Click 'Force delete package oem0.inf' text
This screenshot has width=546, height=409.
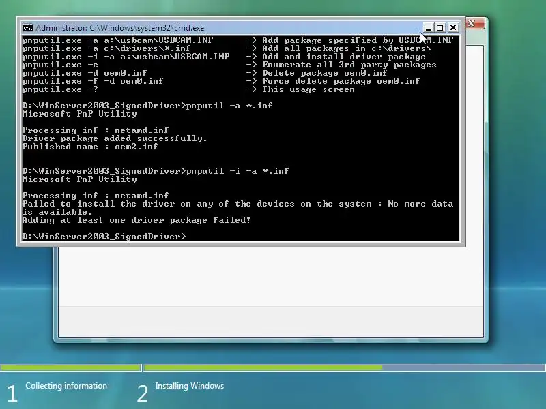pyautogui.click(x=341, y=81)
